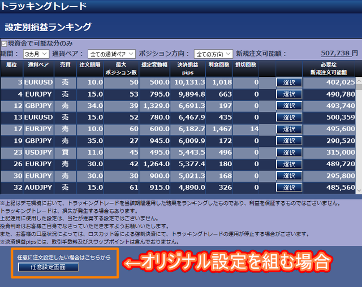
Task: Click the scrollbar up arrow of ranking table
Action: tap(359, 81)
